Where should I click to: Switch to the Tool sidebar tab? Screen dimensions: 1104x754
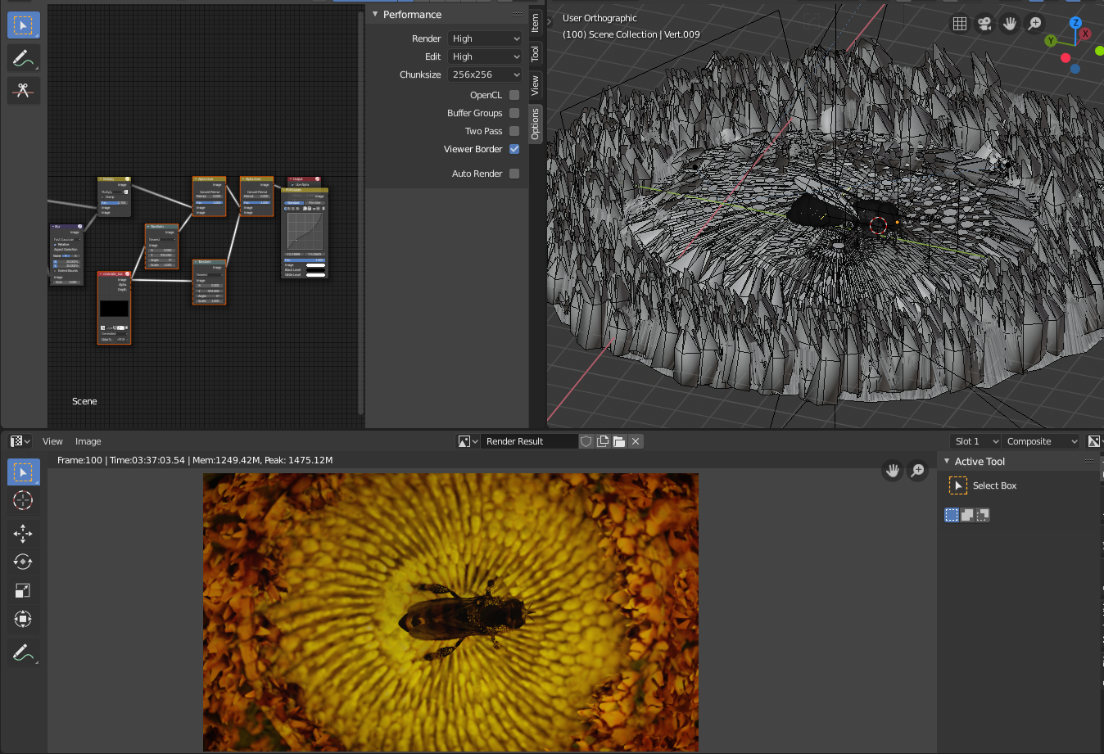(x=535, y=54)
